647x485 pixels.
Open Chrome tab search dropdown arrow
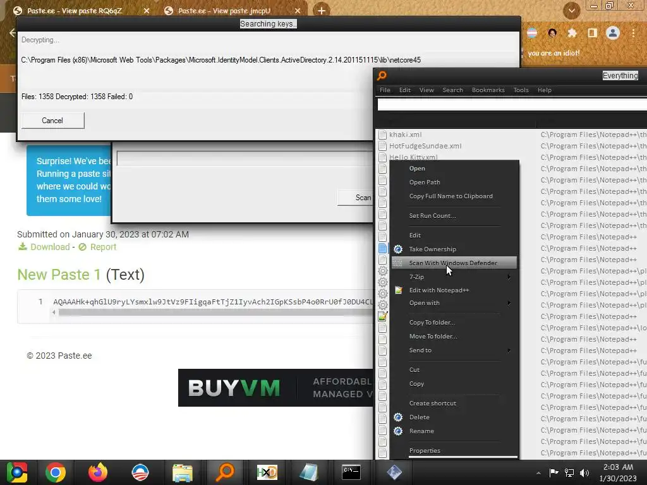(571, 10)
